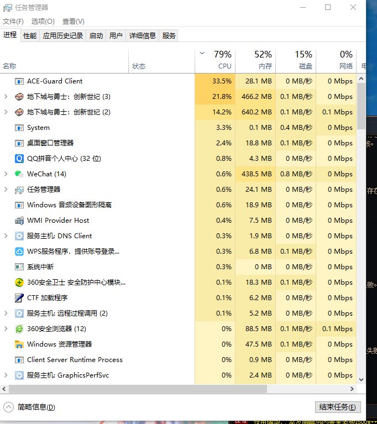This screenshot has width=377, height=424.
Task: Click the ACE-Guard Client process icon
Action: coord(19,81)
